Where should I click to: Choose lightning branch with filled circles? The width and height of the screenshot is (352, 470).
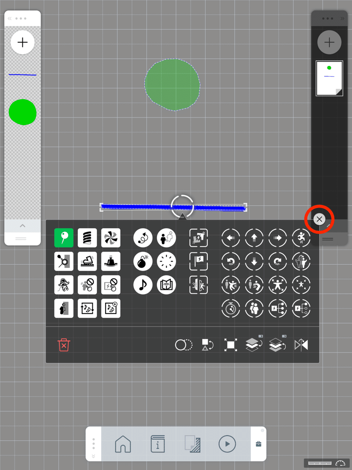[278, 308]
